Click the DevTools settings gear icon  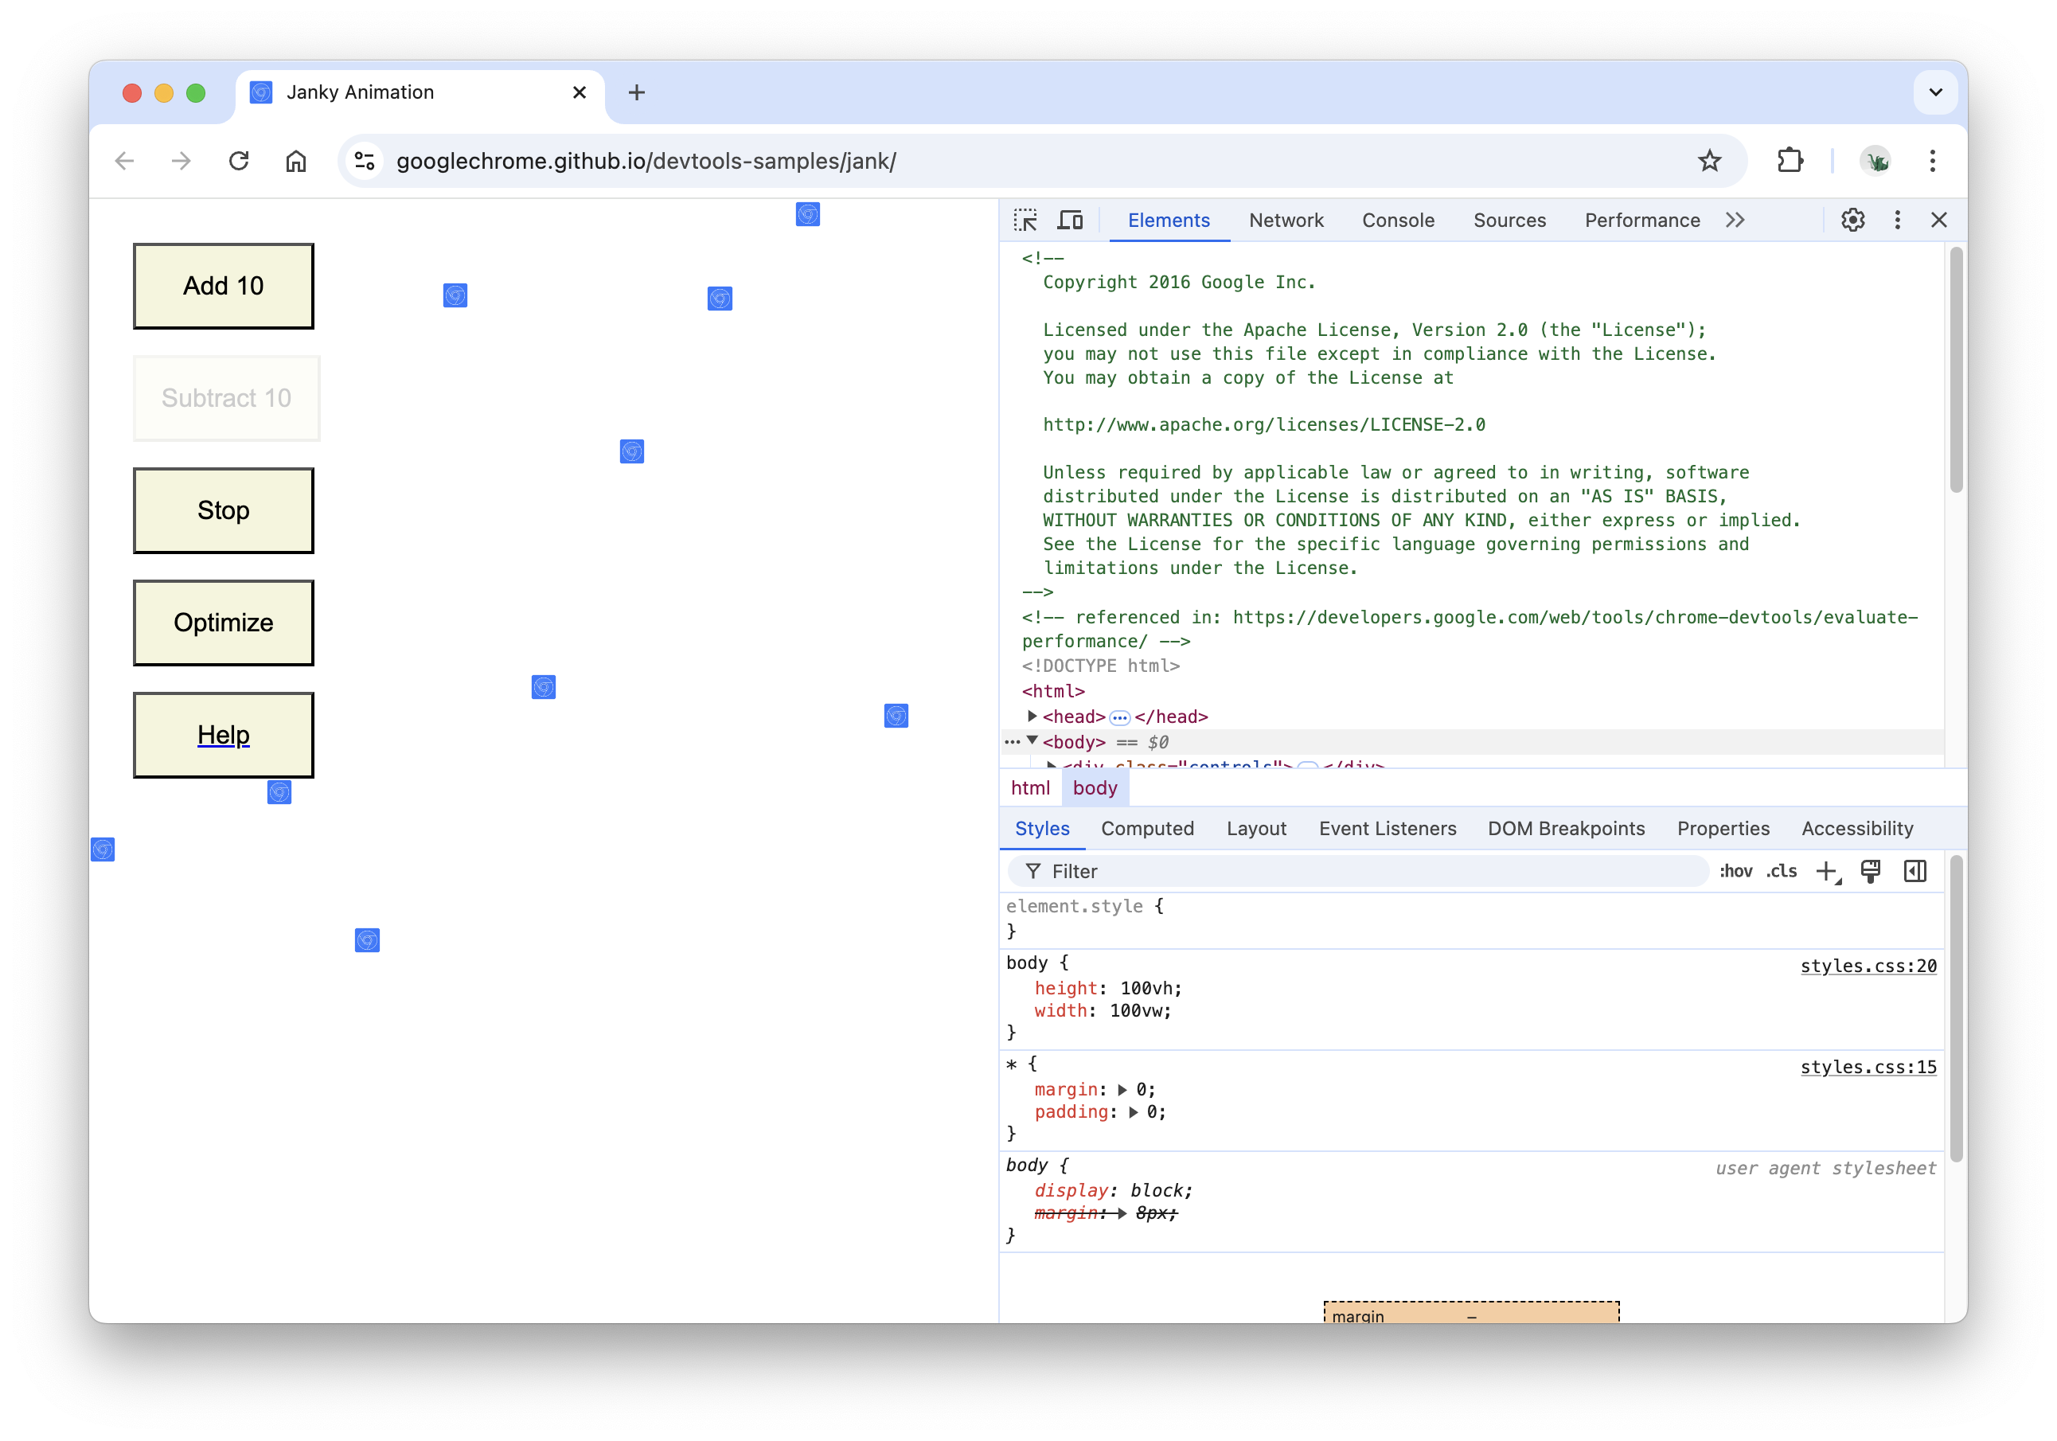coord(1851,221)
